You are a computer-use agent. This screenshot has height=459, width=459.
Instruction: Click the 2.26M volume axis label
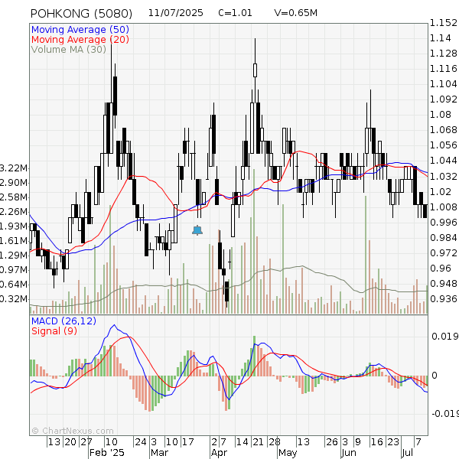(x=14, y=211)
